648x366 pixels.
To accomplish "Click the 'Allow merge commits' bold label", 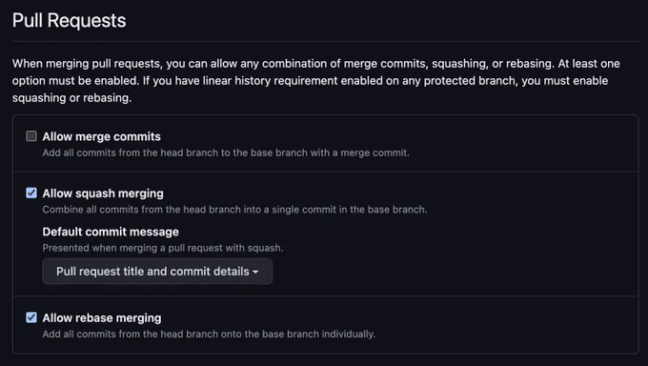I will 102,136.
